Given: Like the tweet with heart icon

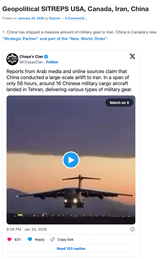Looking at the screenshot, I should pos(10,239).
